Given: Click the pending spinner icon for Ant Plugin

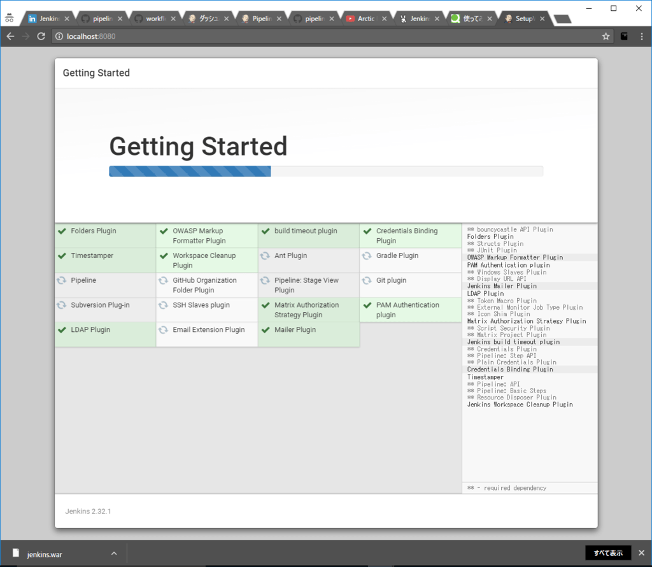Looking at the screenshot, I should coord(265,255).
